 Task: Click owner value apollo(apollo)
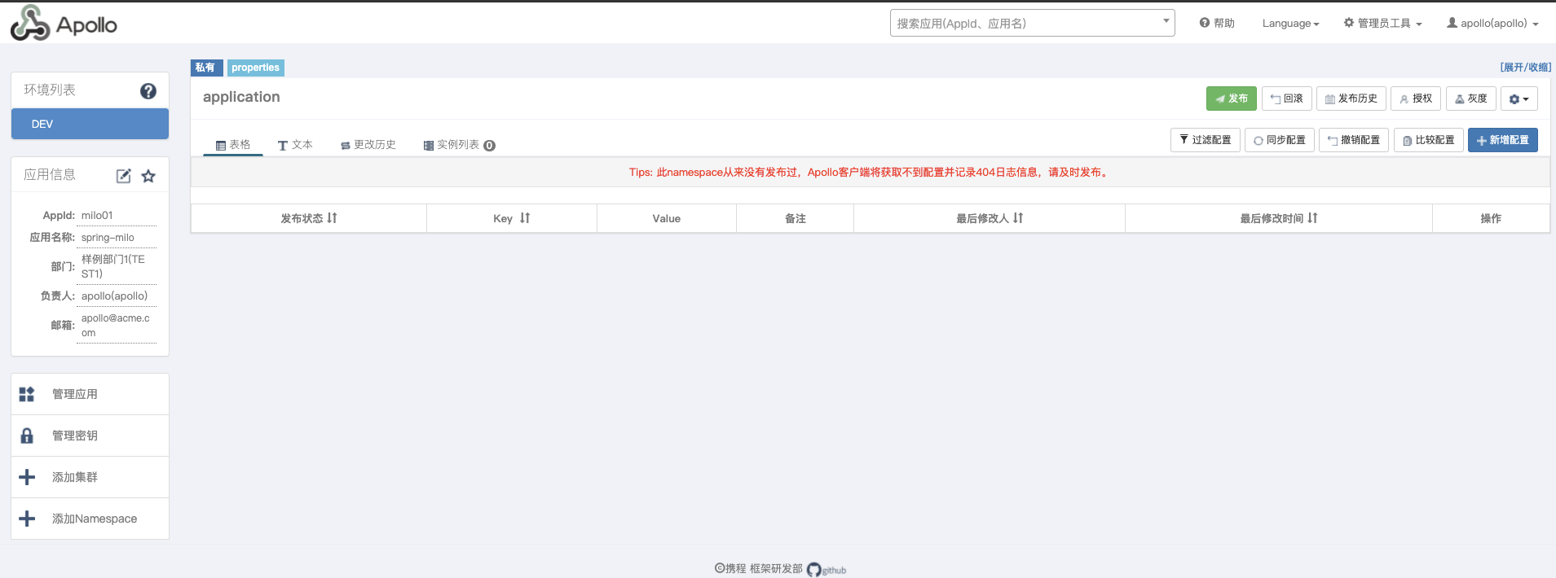click(114, 296)
